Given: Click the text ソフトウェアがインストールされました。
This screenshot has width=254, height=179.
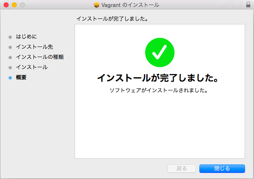Looking at the screenshot, I should (x=159, y=90).
